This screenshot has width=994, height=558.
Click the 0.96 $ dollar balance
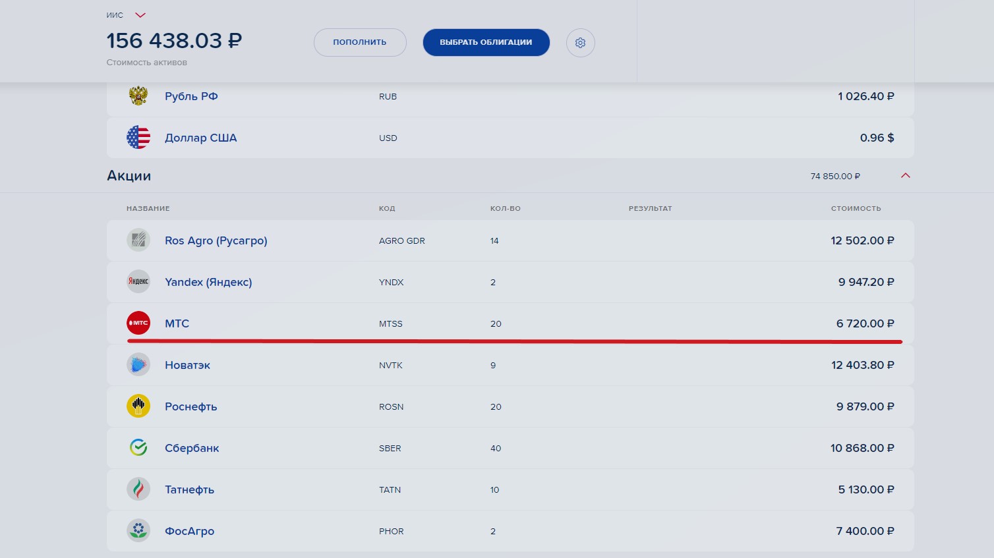pyautogui.click(x=877, y=138)
